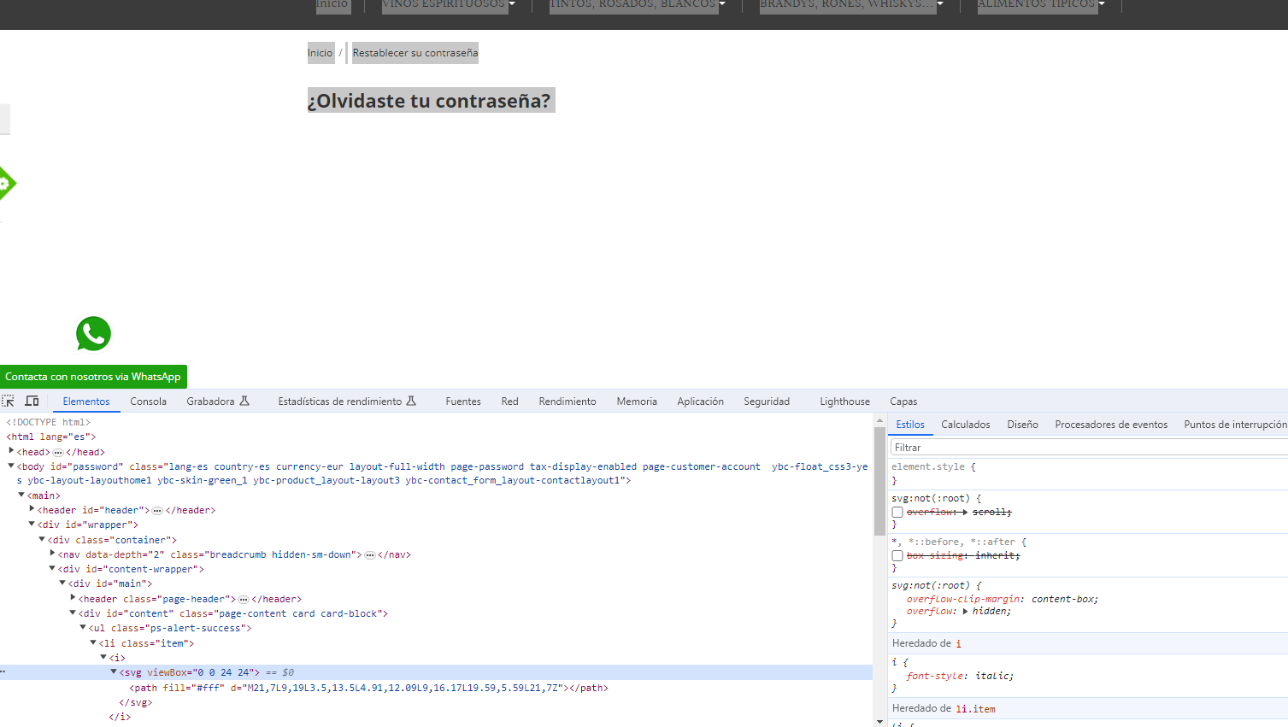Viewport: 1288px width, 727px height.
Task: Switch to the Consola tab
Action: tap(149, 401)
